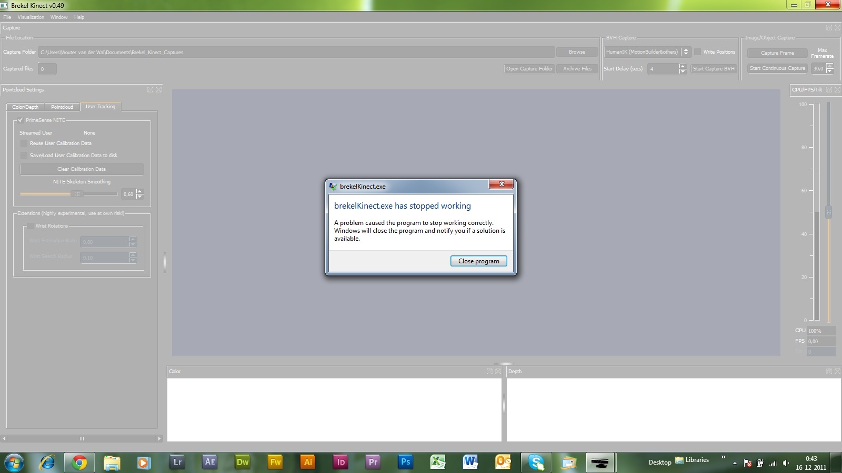Switch to Brekel Kinect taskbar button
Image resolution: width=842 pixels, height=473 pixels.
tap(600, 462)
